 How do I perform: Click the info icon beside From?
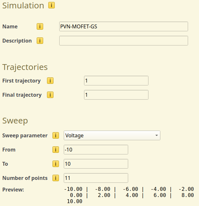[x=56, y=150]
